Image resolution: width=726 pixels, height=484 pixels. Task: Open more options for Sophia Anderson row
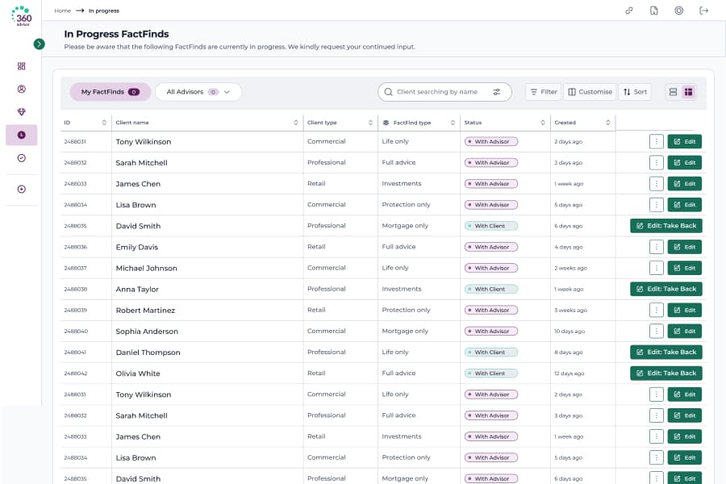coord(656,332)
